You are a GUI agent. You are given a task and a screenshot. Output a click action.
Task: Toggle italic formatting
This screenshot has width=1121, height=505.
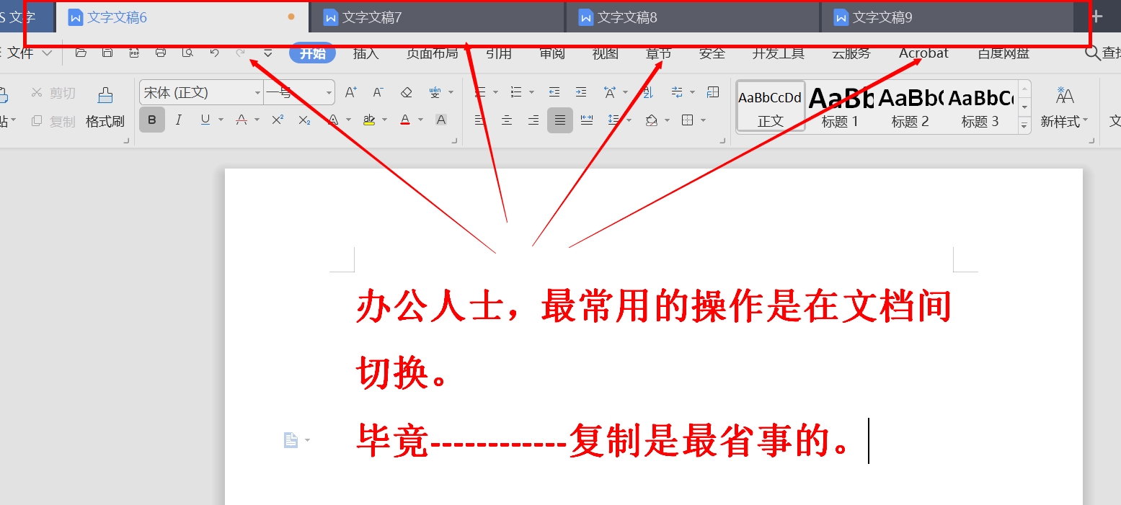tap(178, 120)
